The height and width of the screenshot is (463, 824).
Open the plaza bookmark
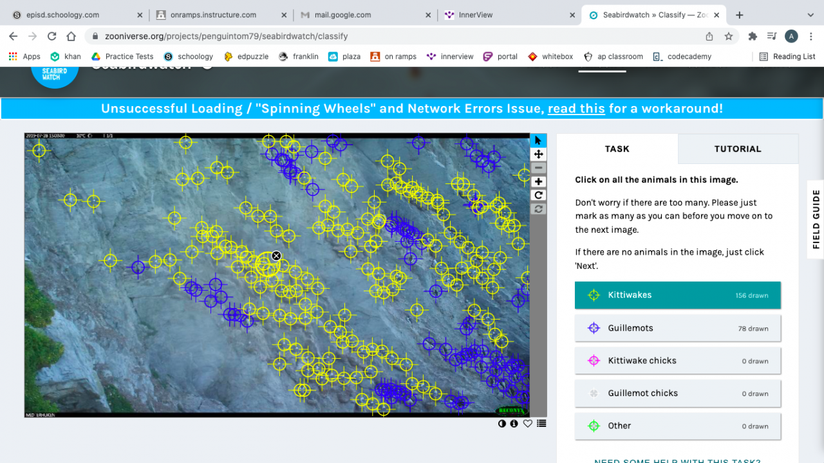pos(344,57)
